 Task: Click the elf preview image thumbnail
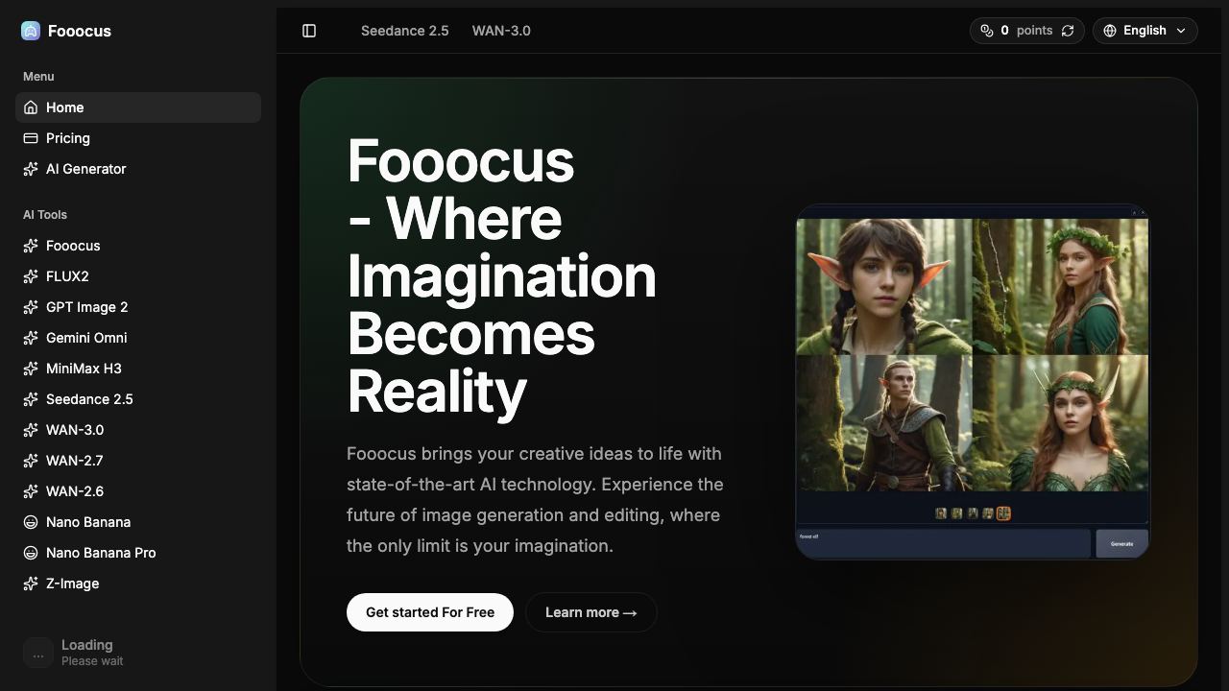tap(972, 381)
